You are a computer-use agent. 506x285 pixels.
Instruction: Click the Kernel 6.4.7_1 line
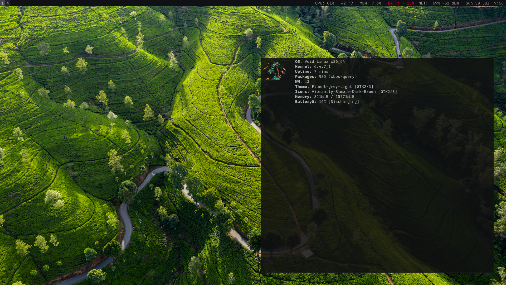[313, 66]
